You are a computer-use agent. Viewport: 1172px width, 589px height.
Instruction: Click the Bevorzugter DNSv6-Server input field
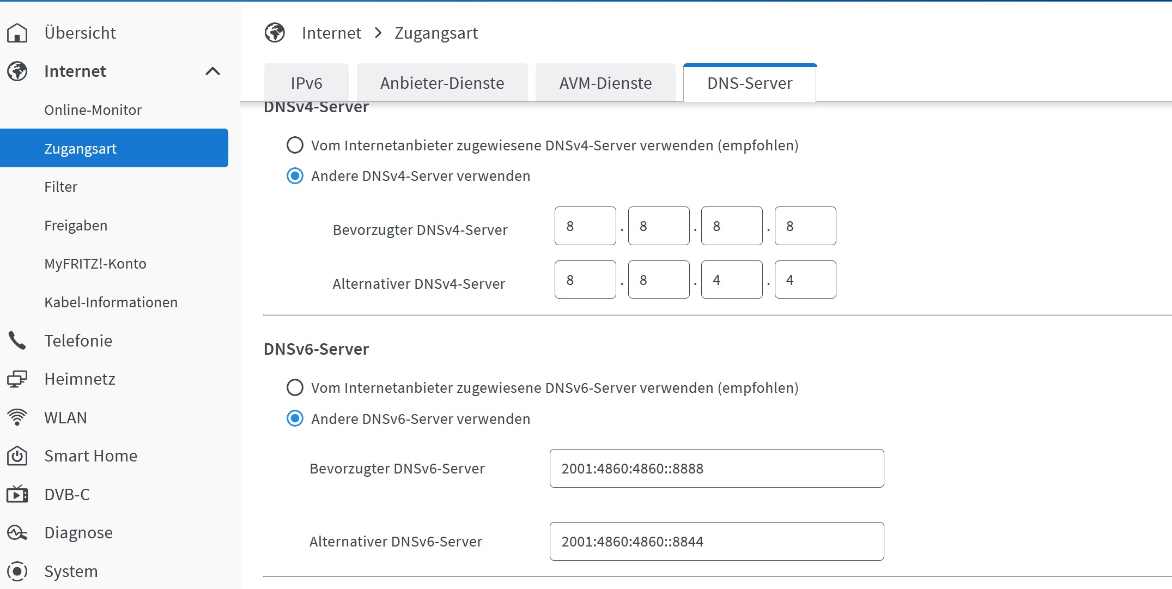(x=716, y=468)
